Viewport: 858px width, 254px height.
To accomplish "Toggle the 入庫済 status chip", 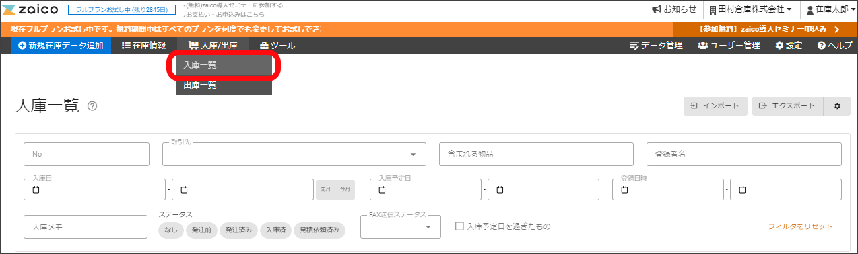I will [275, 230].
